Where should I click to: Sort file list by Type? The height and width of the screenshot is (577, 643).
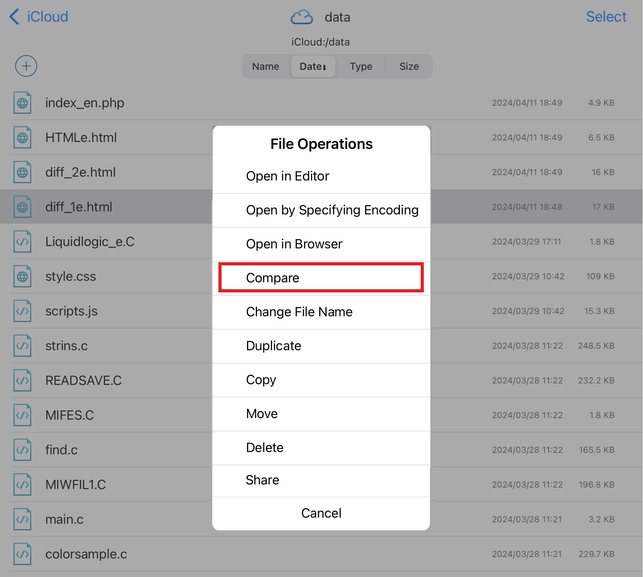pos(361,66)
